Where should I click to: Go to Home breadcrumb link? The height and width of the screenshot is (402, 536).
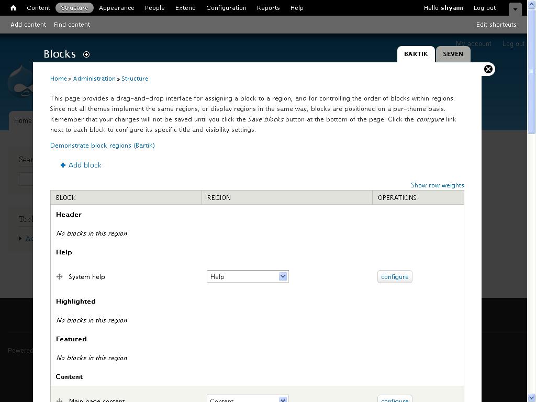tap(59, 79)
